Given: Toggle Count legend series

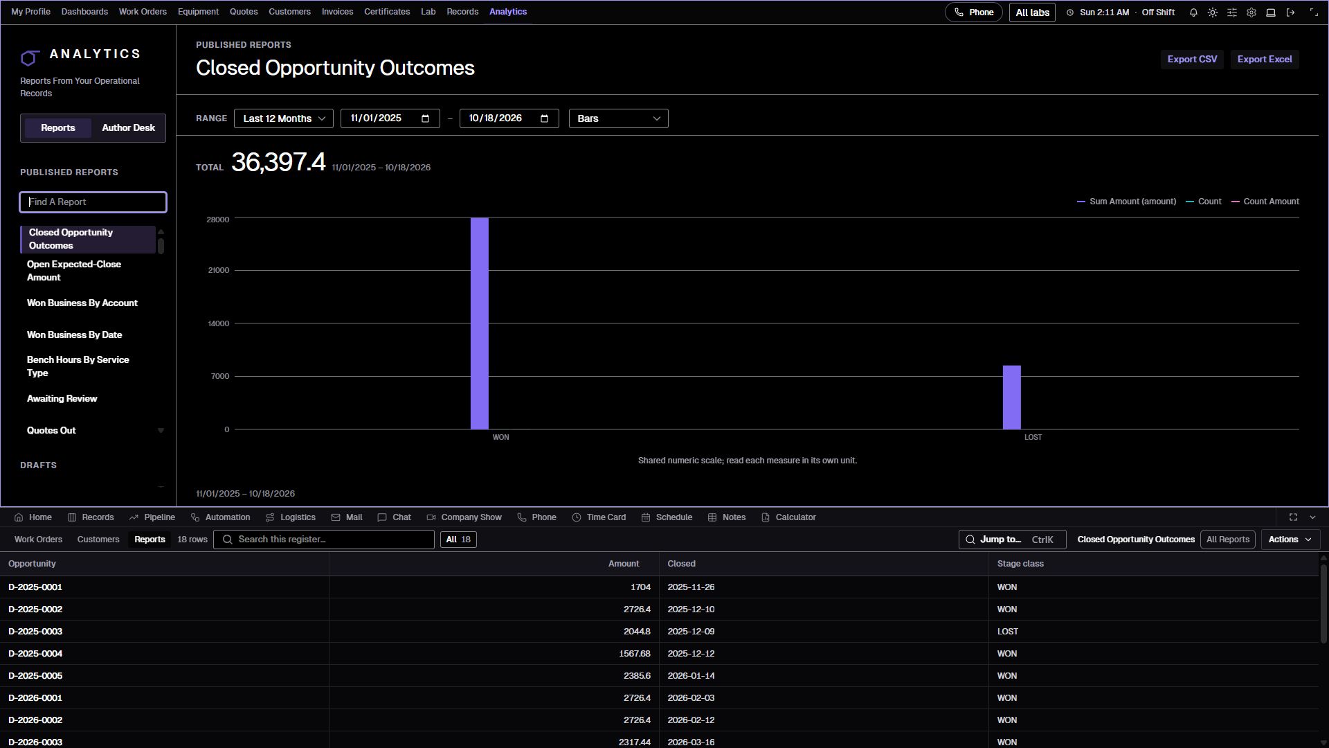Looking at the screenshot, I should pyautogui.click(x=1203, y=202).
